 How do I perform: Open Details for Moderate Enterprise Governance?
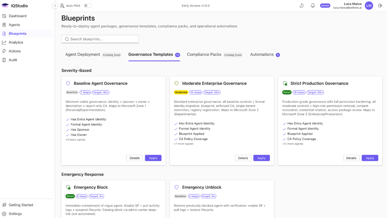[243, 158]
